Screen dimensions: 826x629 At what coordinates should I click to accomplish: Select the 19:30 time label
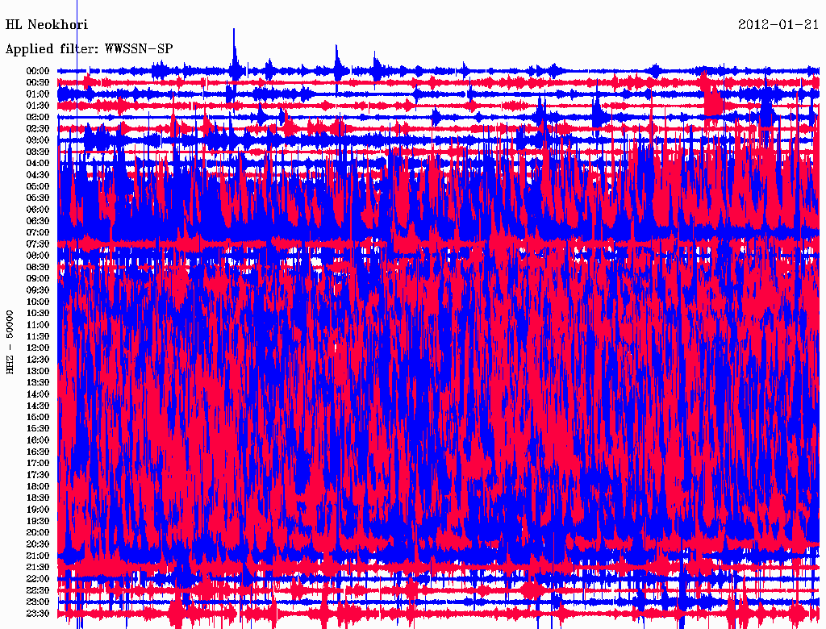pyautogui.click(x=38, y=521)
